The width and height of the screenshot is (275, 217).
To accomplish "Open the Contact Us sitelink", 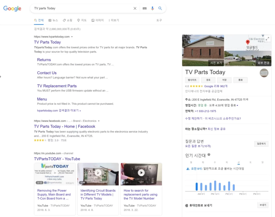I will [47, 73].
